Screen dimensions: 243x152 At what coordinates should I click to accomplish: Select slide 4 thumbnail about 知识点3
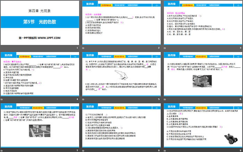tap(40, 74)
